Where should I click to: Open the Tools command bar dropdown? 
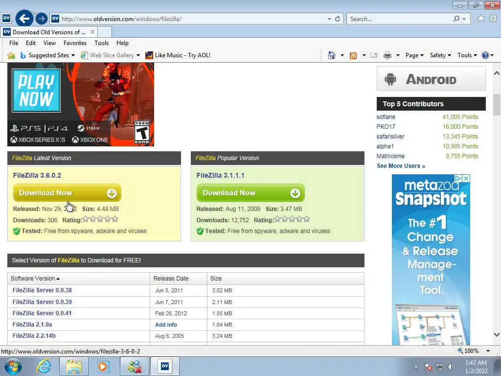[x=467, y=55]
